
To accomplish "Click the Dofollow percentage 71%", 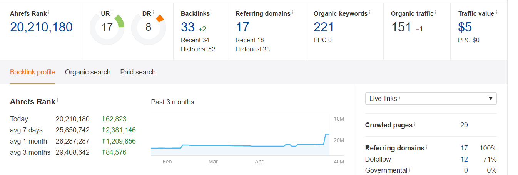I will click(x=490, y=159).
